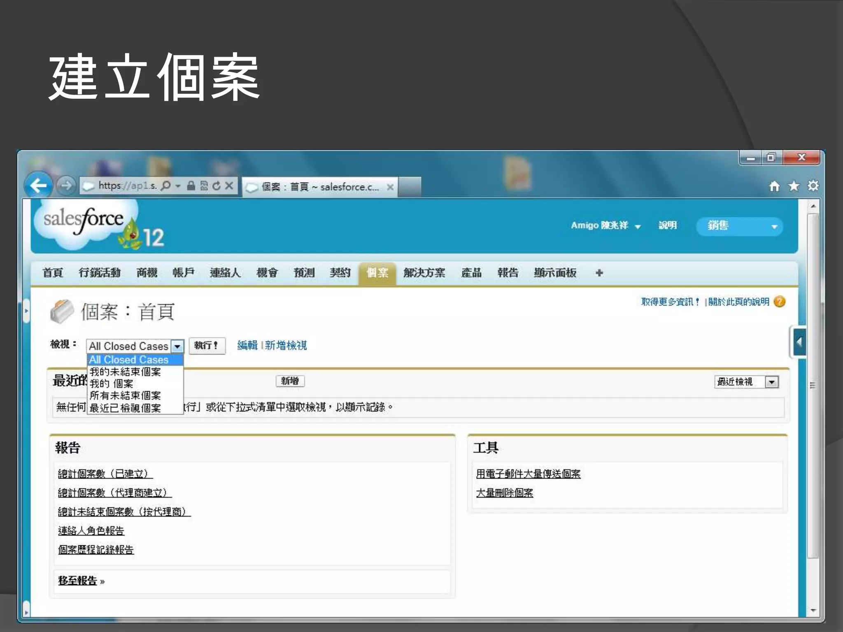Switch to the 首頁 tab

(x=53, y=273)
